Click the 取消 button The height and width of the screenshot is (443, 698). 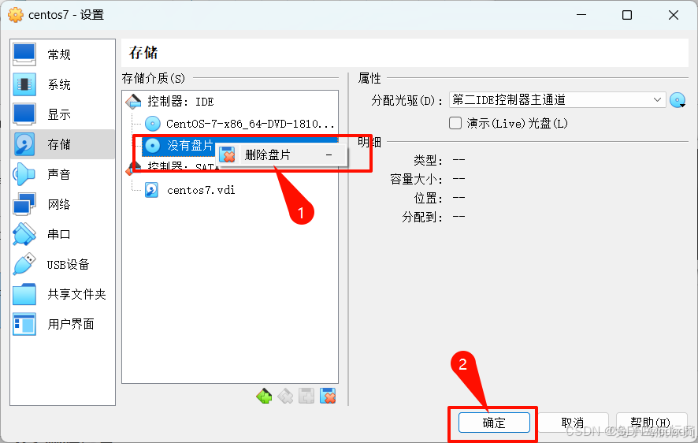click(573, 422)
